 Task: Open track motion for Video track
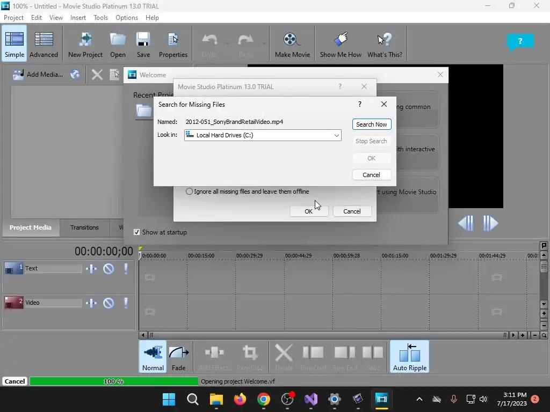tap(91, 303)
